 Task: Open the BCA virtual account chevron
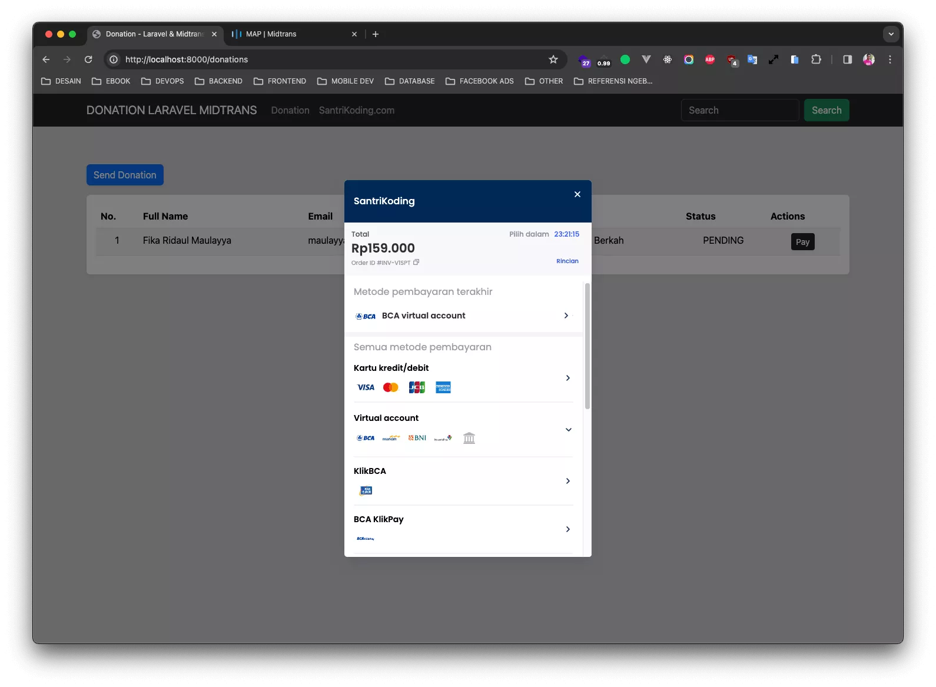(x=566, y=316)
